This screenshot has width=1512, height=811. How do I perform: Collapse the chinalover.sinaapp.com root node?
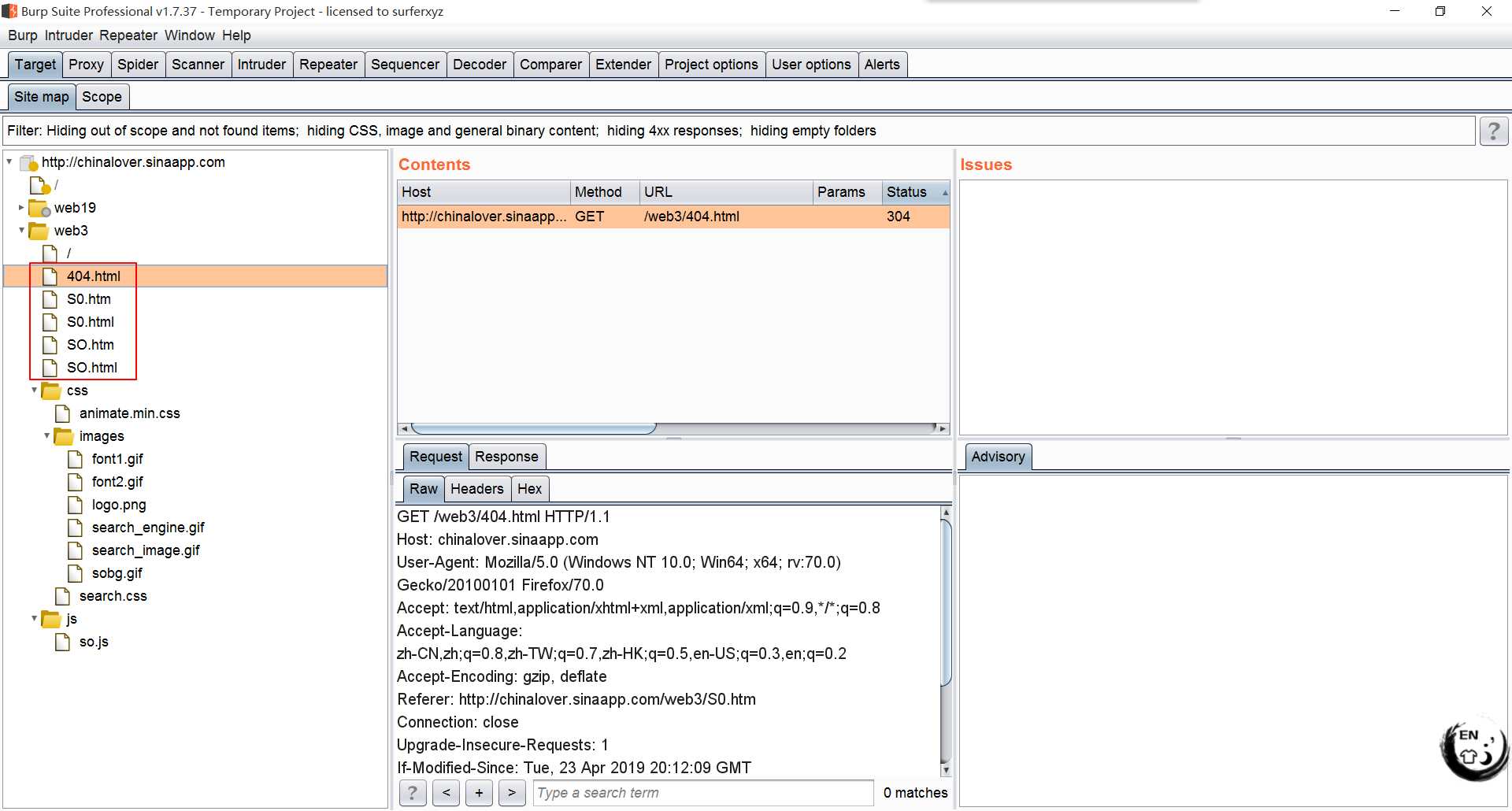tap(9, 162)
